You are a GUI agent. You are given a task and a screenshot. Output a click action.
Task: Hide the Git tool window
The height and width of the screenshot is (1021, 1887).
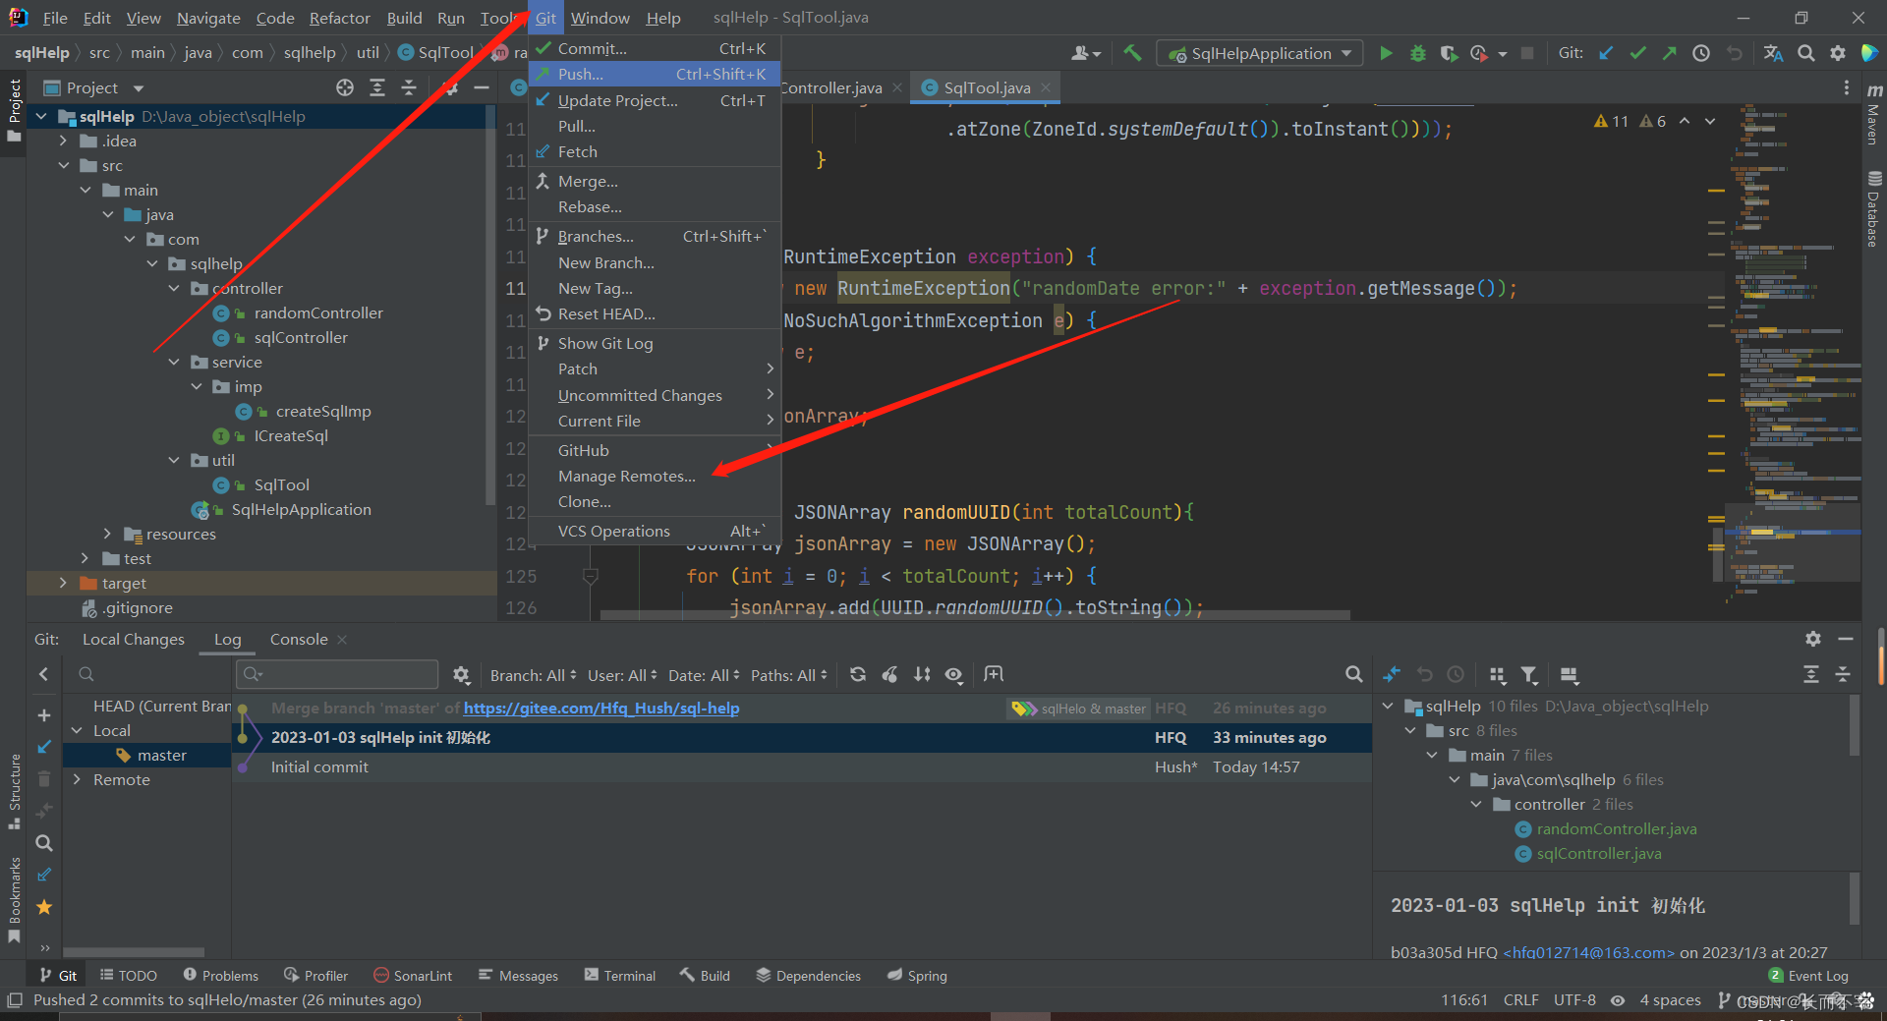[x=1846, y=639]
